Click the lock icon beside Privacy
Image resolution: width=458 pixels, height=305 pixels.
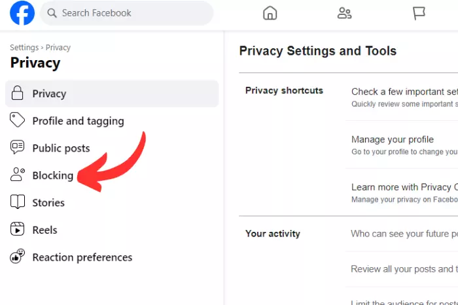(x=17, y=93)
